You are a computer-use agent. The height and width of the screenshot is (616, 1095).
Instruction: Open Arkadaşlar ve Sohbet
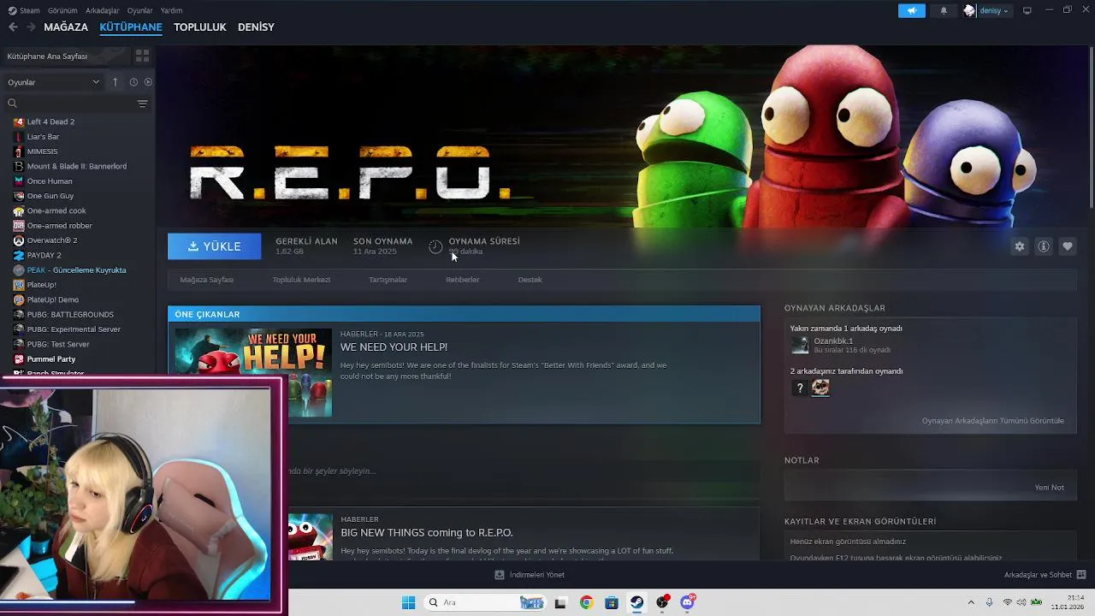coord(1045,575)
